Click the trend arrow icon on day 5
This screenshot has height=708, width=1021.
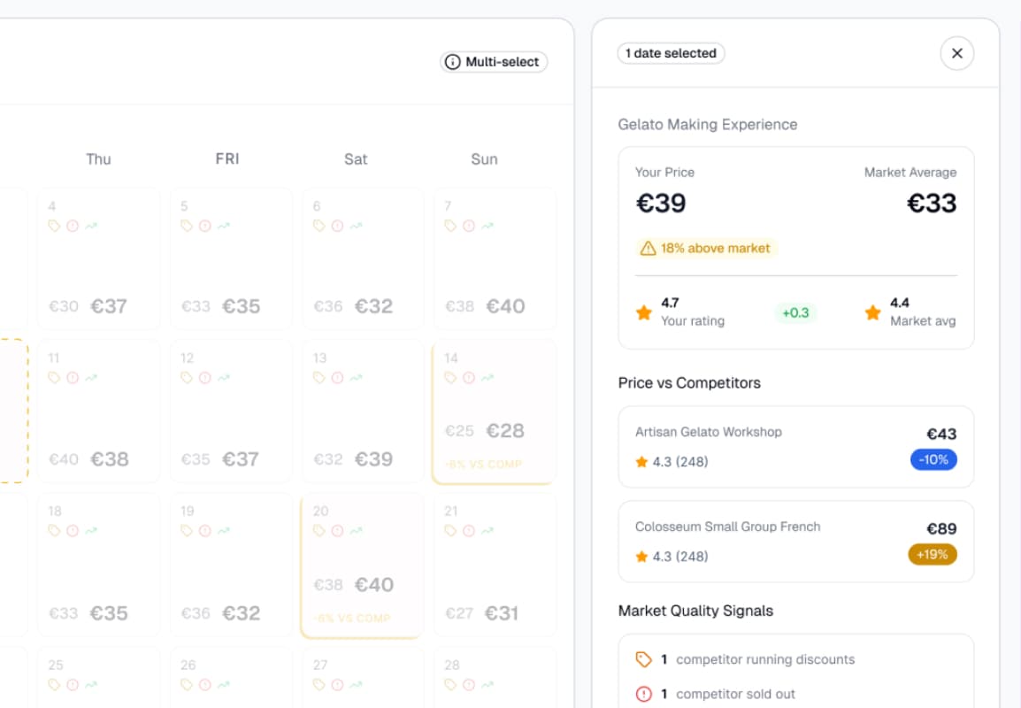tap(223, 226)
